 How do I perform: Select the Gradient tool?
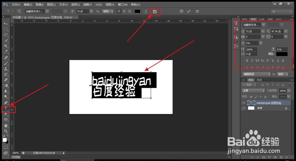[6, 86]
